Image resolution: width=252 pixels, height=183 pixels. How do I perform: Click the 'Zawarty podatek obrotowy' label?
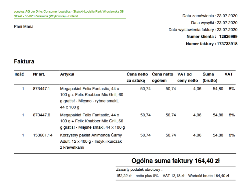[139, 170]
